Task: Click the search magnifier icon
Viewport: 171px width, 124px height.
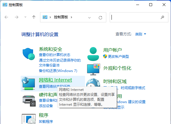Action: point(162,17)
